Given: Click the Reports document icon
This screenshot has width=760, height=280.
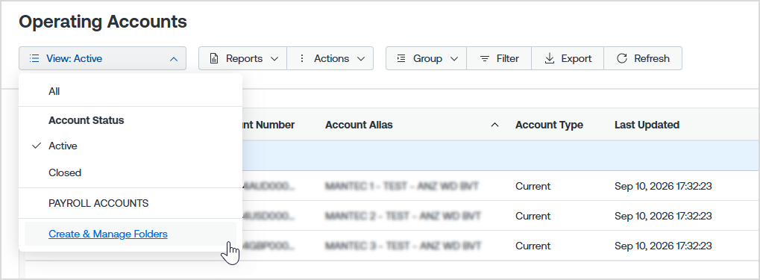Looking at the screenshot, I should tap(214, 59).
